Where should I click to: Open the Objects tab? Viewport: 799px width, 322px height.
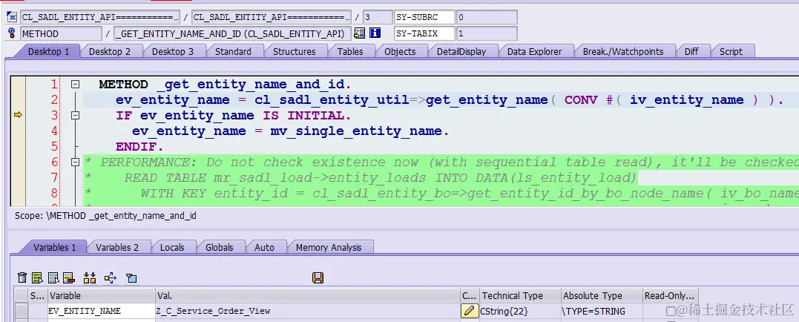point(400,51)
